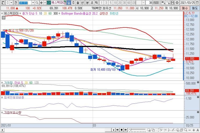Toggle the 종가 단순 moving average marker
Viewport: 200px width, 133px height.
pyautogui.click(x=20, y=13)
